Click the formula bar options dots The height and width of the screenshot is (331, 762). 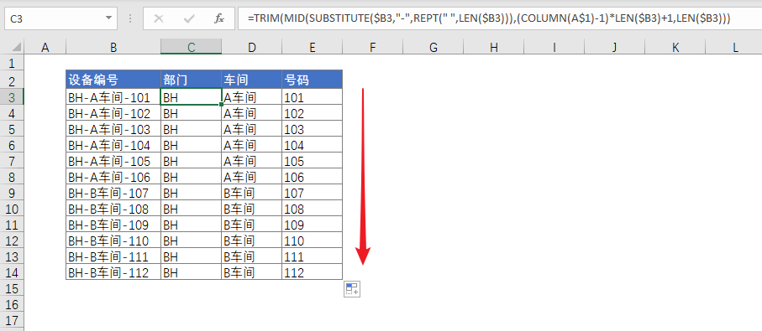(130, 19)
